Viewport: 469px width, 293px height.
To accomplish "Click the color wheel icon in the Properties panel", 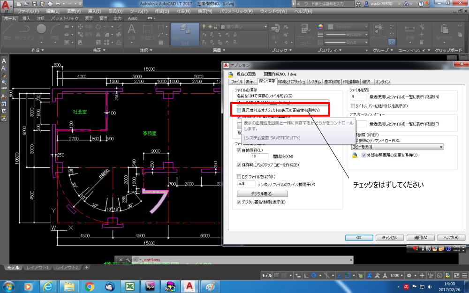I will [320, 27].
